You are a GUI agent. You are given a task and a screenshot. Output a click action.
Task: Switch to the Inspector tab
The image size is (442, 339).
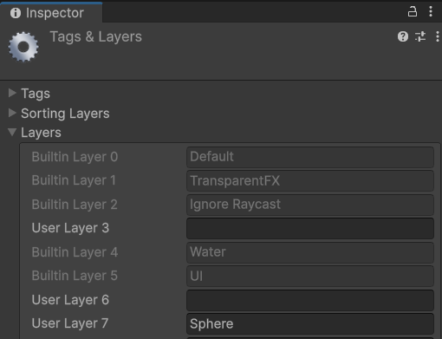[51, 13]
